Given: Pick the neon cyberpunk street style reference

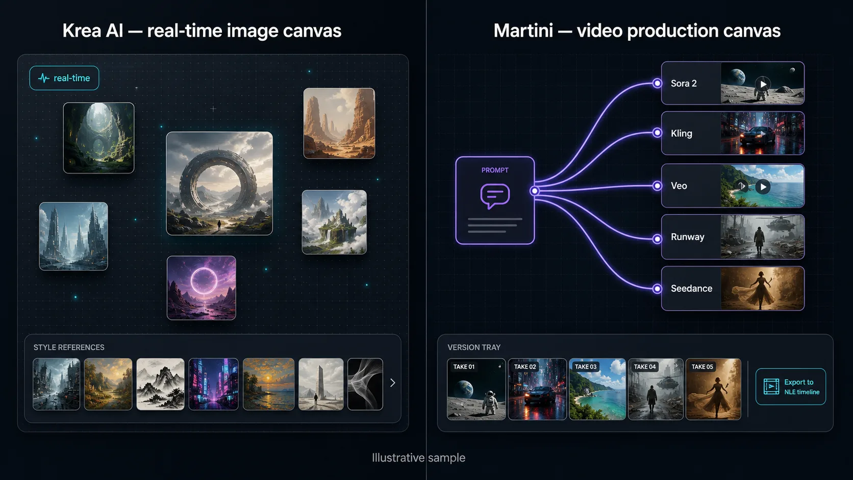Looking at the screenshot, I should tap(213, 384).
